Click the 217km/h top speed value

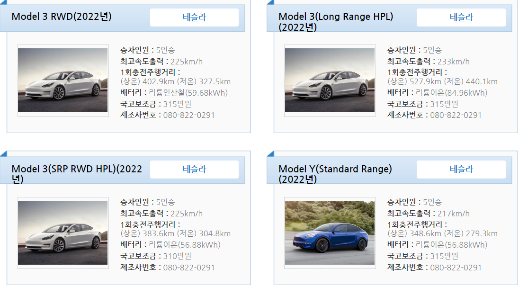pyautogui.click(x=453, y=214)
